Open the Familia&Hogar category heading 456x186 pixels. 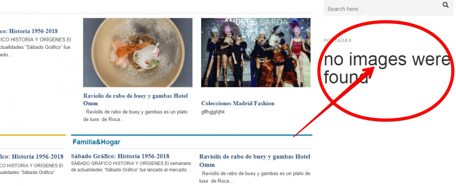coord(96,142)
